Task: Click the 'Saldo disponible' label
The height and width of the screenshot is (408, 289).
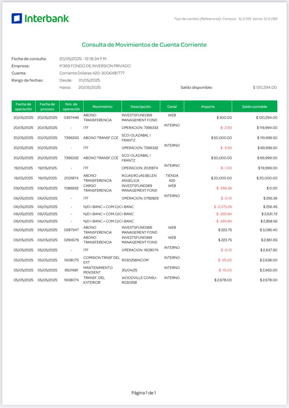Action: click(x=196, y=87)
